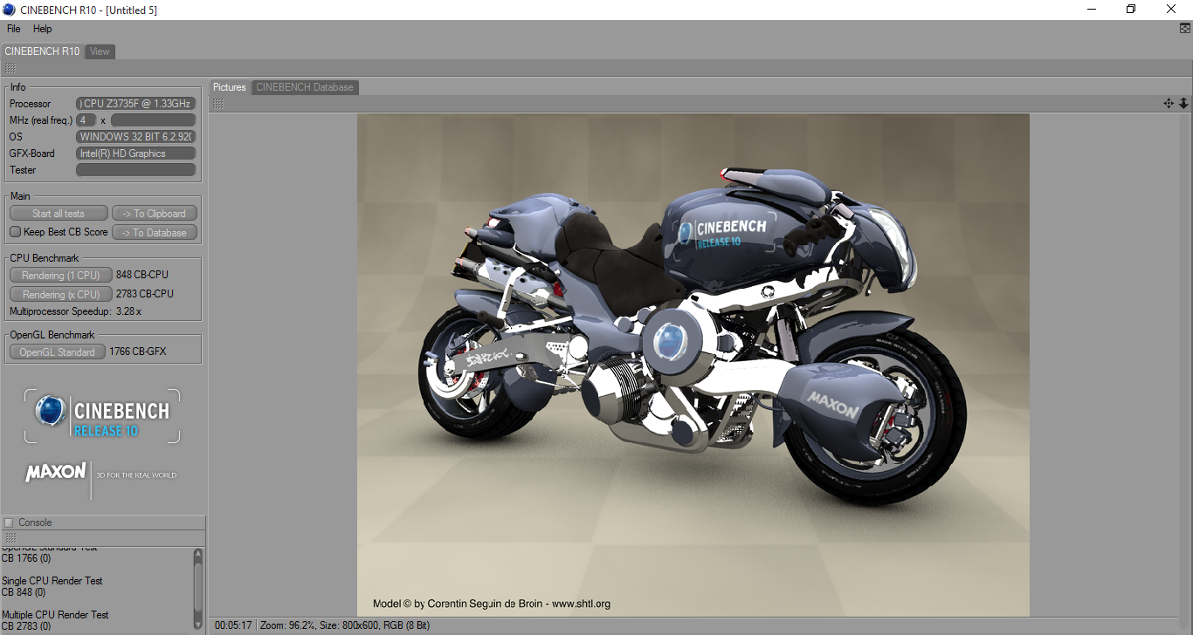Click the console grip handle icon
Screen dimensions: 1193x635
tap(10, 537)
